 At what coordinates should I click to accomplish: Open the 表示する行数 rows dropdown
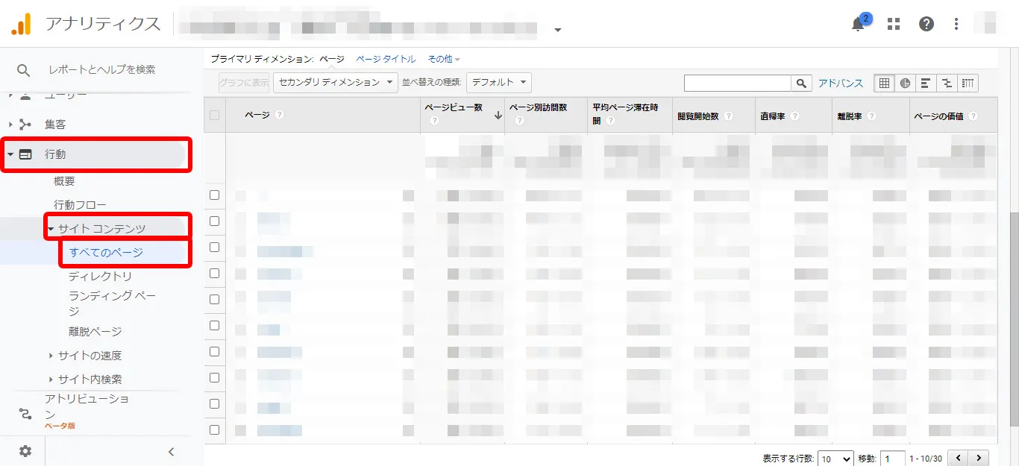pyautogui.click(x=836, y=458)
